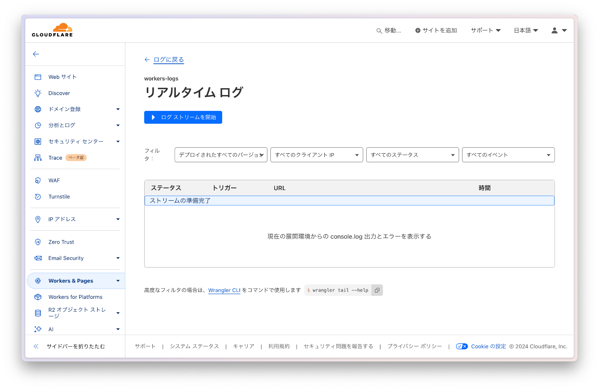599x390 pixels.
Task: Open the 日本語 language menu
Action: 526,30
